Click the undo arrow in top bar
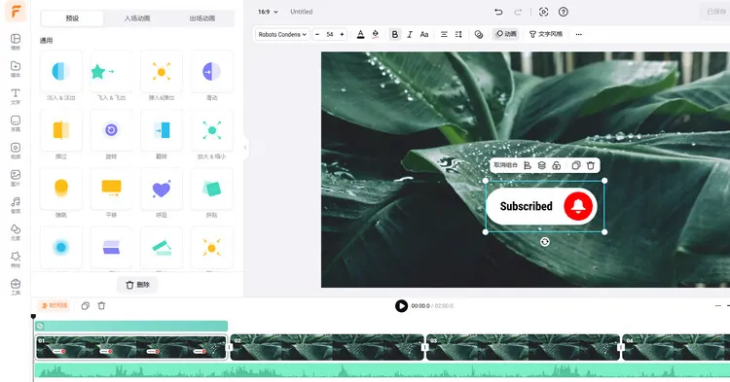Screen dimensions: 730x382 click(x=498, y=12)
